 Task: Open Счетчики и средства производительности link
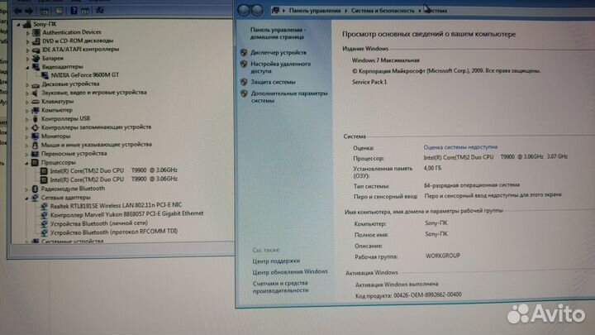point(280,287)
